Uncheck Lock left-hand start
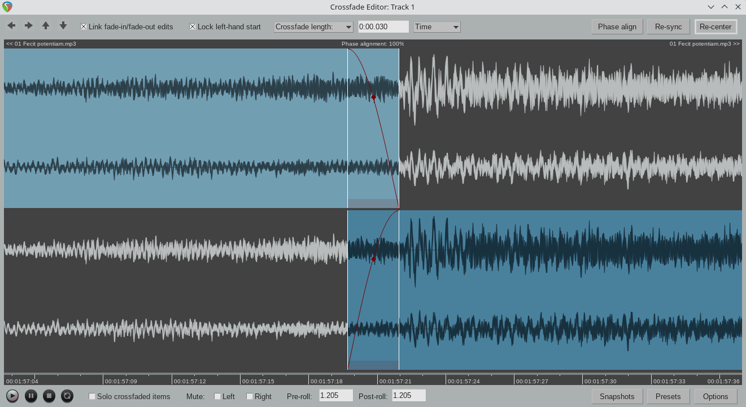Viewport: 746px width, 407px height. 193,26
